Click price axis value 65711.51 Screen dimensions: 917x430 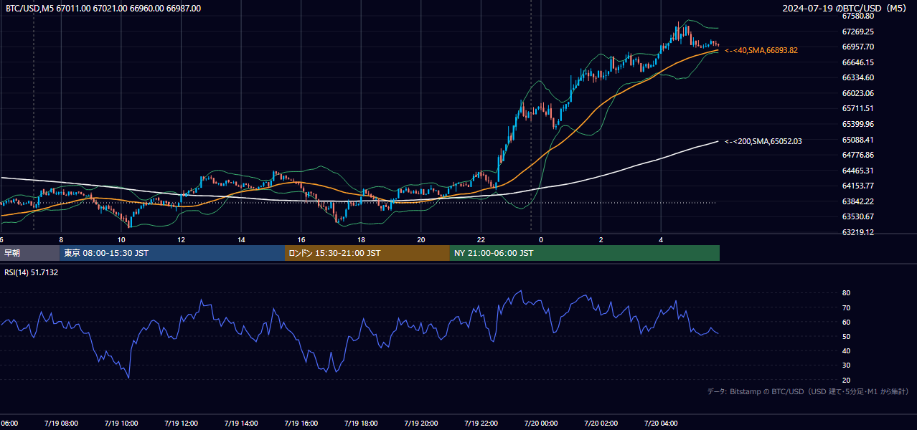pos(858,108)
